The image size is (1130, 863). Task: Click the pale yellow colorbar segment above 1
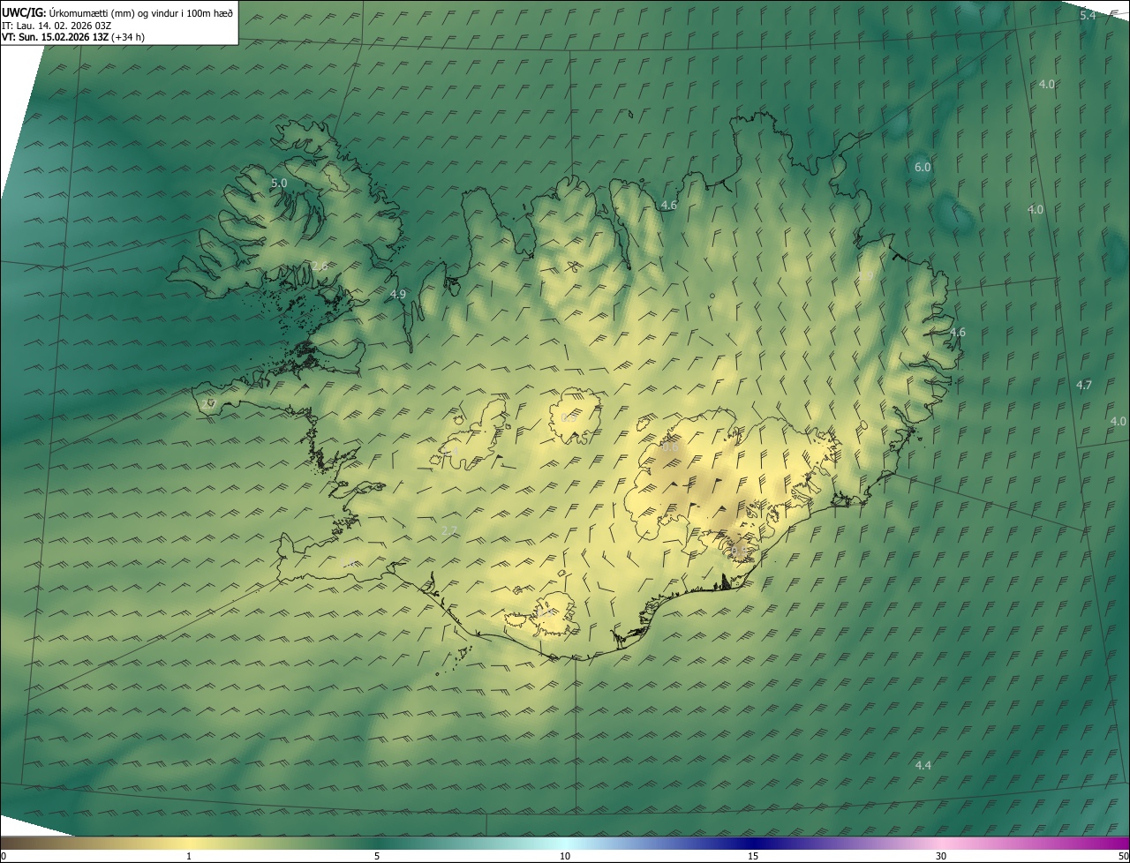(x=189, y=843)
